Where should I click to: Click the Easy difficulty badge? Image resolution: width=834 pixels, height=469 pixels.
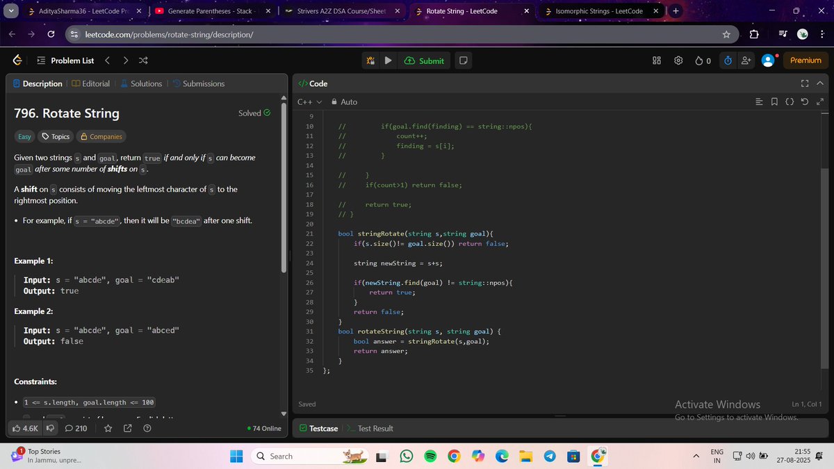point(24,137)
